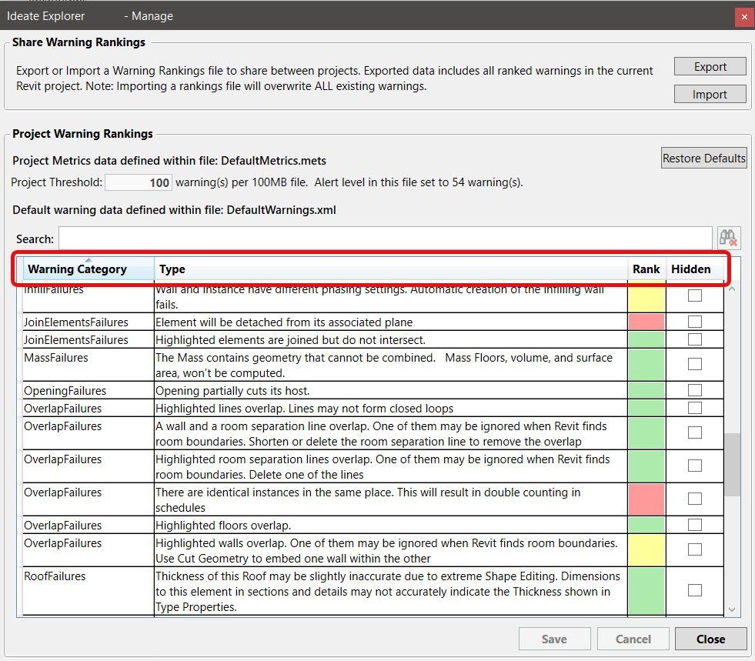Toggle Hidden for wall and room separation overlap
The width and height of the screenshot is (755, 661).
point(695,432)
